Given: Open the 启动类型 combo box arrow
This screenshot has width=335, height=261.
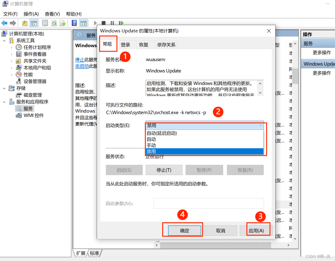Looking at the screenshot, I should [x=260, y=125].
